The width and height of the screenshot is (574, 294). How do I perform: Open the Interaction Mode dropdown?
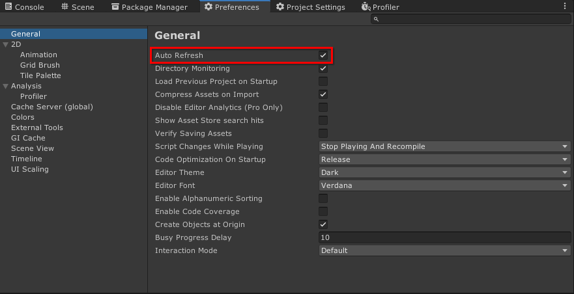click(444, 250)
